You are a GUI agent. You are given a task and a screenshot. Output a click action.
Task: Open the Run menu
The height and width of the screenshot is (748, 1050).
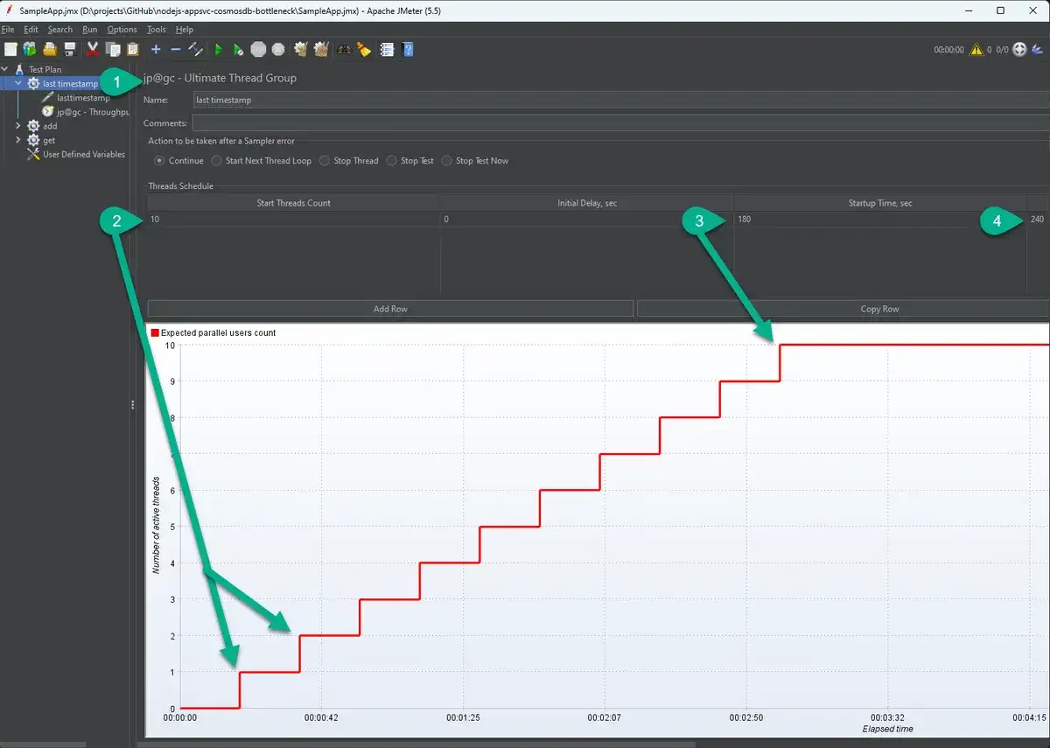[89, 30]
